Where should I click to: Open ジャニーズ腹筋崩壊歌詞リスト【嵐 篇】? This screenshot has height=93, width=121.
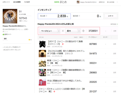tap(66, 62)
